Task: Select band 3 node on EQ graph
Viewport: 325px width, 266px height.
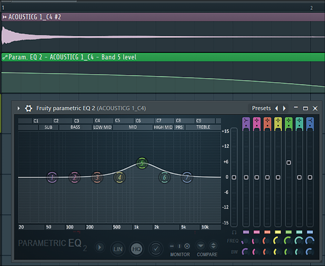Action: 97,177
